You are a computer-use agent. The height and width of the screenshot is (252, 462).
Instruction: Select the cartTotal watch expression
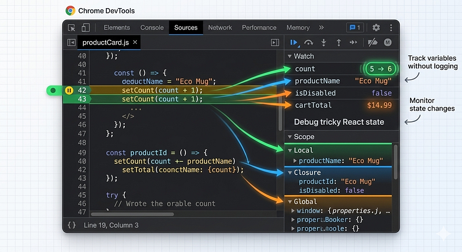tap(313, 105)
